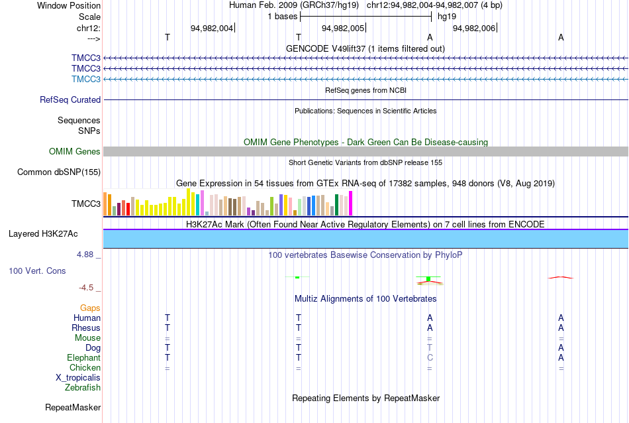Open RefSeq genes from NCBI track title
The height and width of the screenshot is (423, 629).
[x=365, y=90]
